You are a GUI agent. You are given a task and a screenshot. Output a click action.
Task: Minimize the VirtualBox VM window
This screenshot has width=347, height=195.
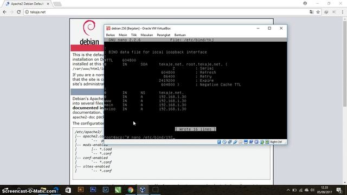pos(258,28)
